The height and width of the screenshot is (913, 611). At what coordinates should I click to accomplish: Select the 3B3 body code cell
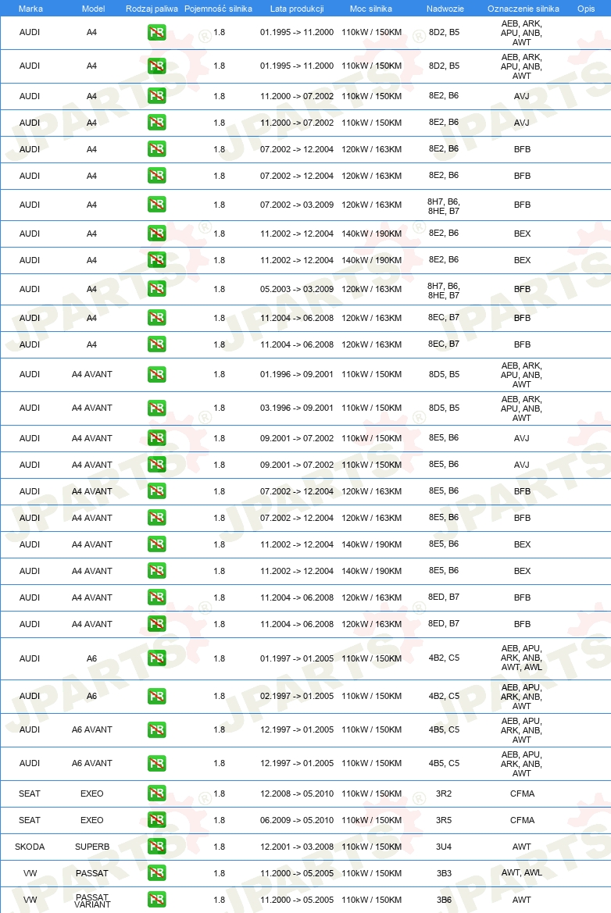(444, 873)
